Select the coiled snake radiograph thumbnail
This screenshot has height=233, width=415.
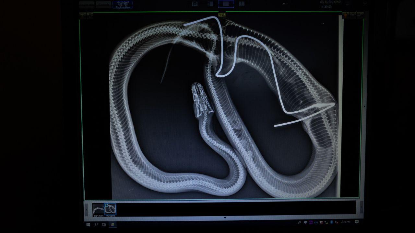[x=110, y=210]
